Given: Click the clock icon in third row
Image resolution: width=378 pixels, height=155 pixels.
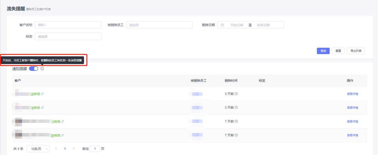Looking at the screenshot, I should point(236,121).
